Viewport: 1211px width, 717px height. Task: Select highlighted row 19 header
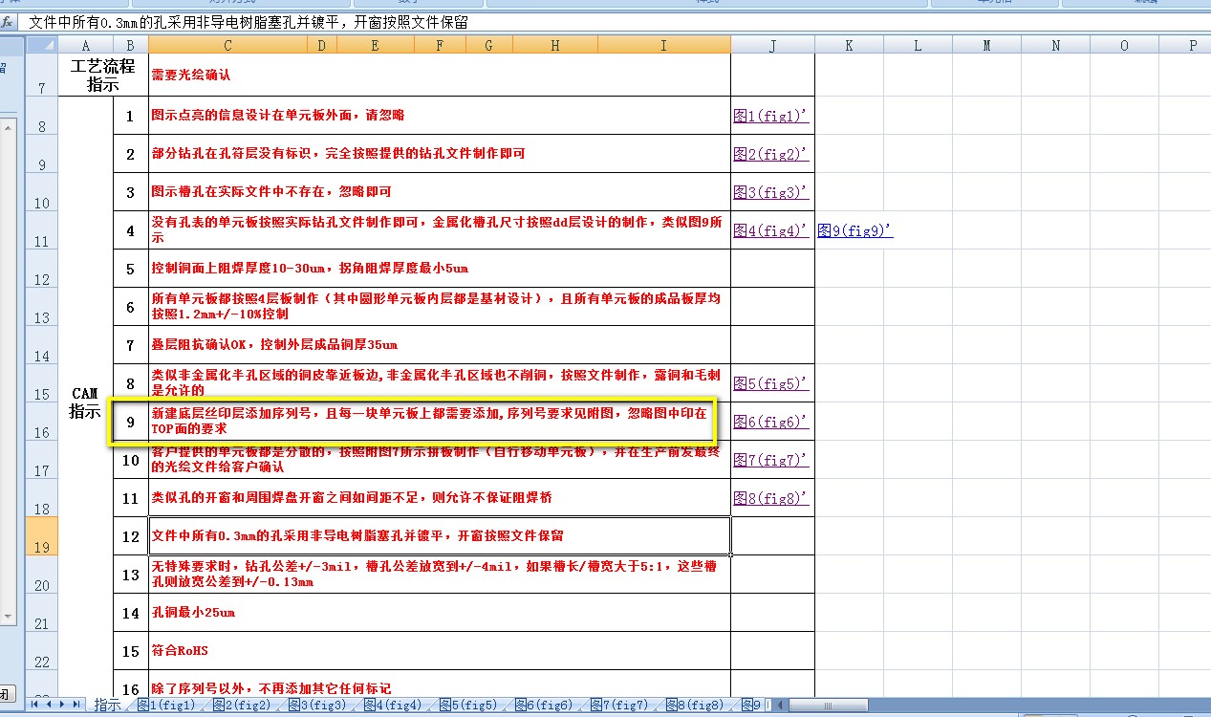tap(42, 535)
